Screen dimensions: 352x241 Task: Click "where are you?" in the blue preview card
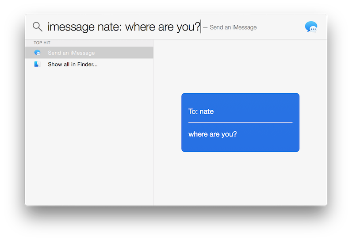pyautogui.click(x=213, y=134)
